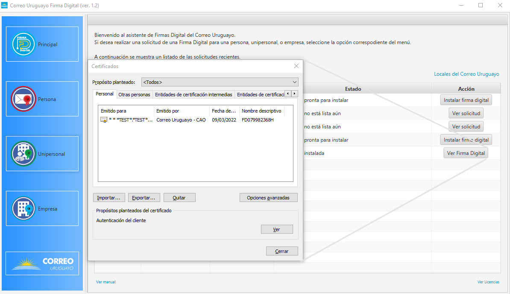
Task: Sort by Emitido por column header
Action: [182, 111]
